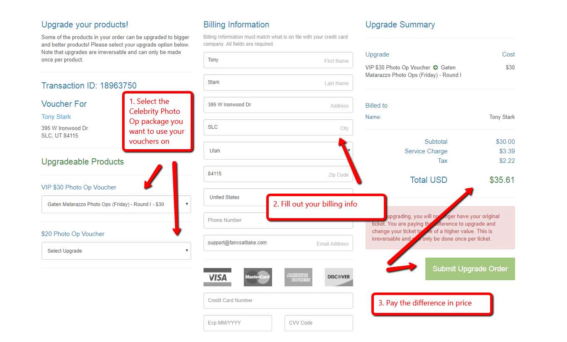The image size is (567, 342).
Task: Select the American Express card icon
Action: point(298,277)
